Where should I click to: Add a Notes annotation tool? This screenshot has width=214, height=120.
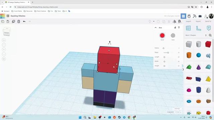pos(209,28)
